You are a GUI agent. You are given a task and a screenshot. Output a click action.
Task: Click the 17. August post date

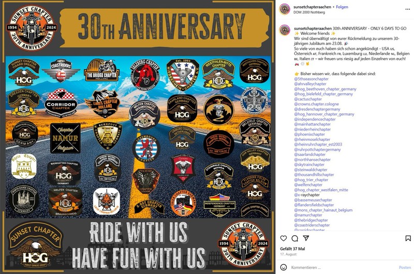click(x=288, y=254)
